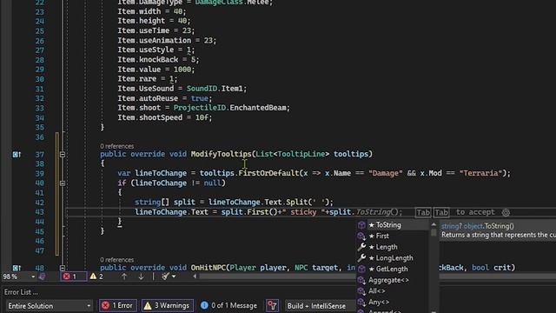Click the icon beside Any<> suggestion
556x313 pixels.
coord(361,302)
